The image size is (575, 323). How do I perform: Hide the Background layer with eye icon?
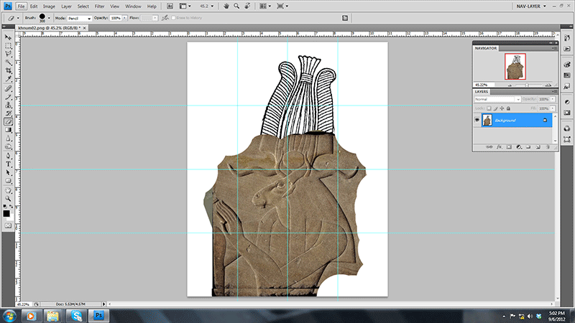tap(477, 120)
